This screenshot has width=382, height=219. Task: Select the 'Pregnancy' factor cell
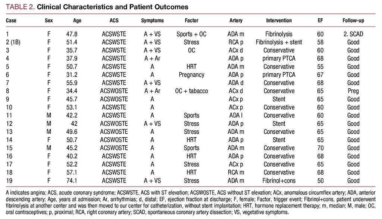click(x=191, y=75)
